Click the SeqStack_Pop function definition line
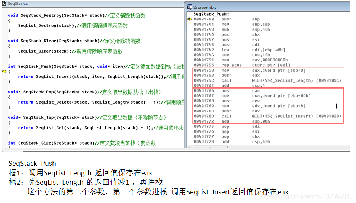The height and width of the screenshot is (203, 356). pos(84,92)
